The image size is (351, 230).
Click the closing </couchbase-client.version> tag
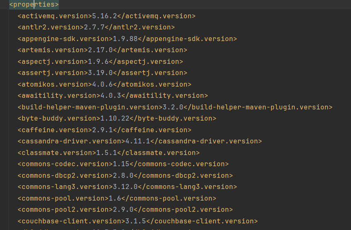click(x=202, y=221)
